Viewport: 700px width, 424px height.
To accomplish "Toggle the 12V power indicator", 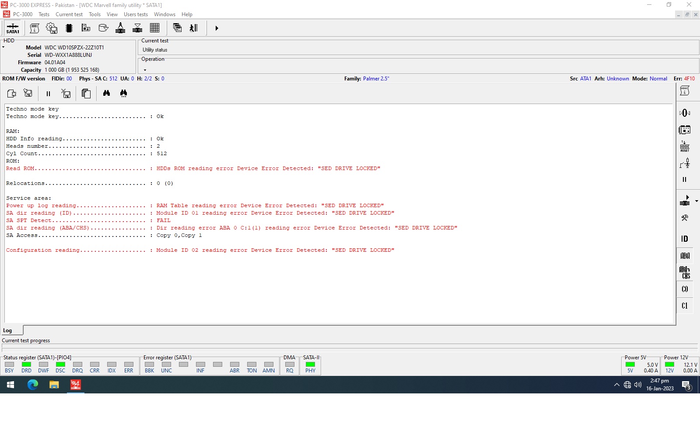I will coord(669,365).
